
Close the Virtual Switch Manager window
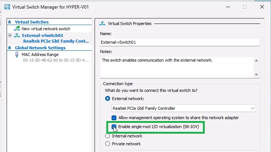click(x=262, y=7)
